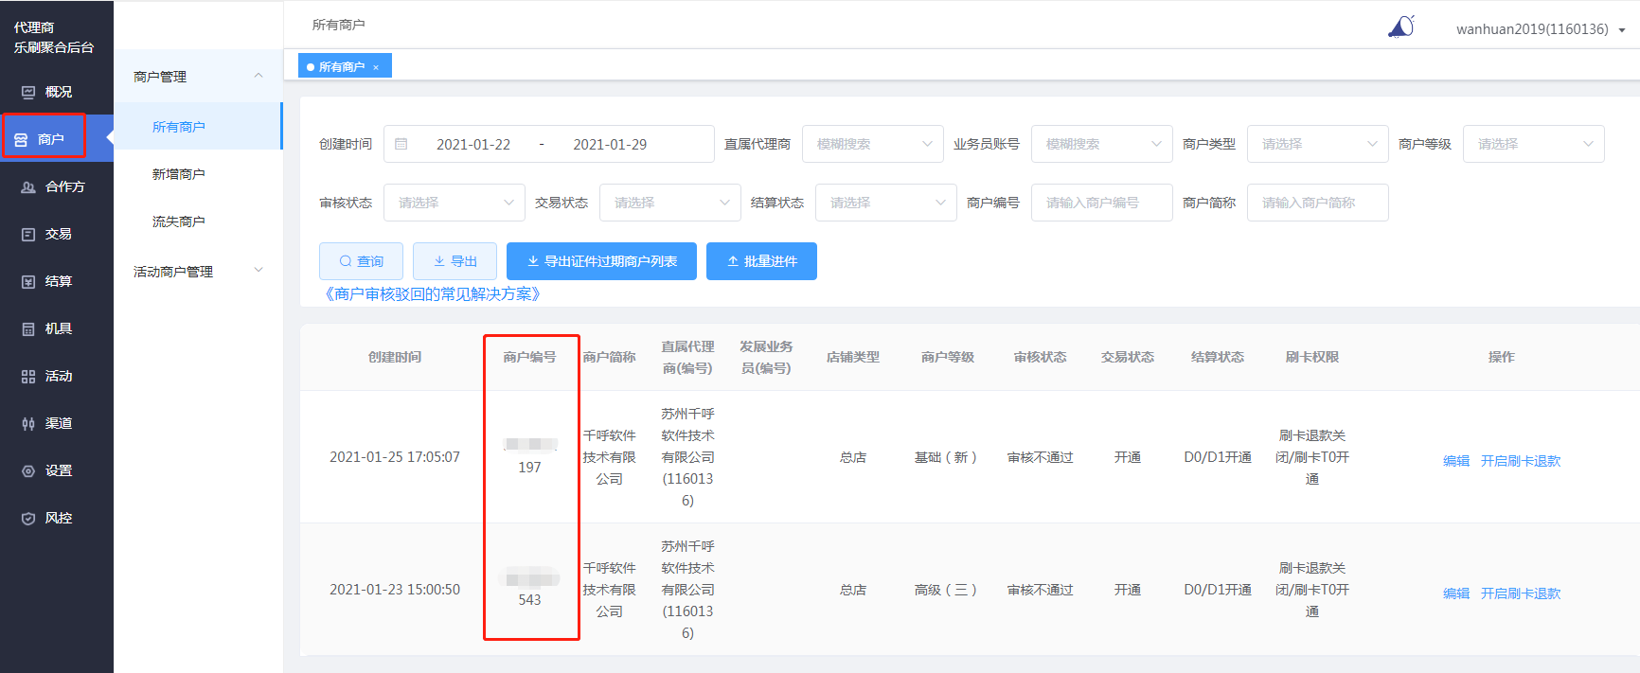Open the 机具 devices sidebar item
1640x673 pixels.
tap(57, 328)
